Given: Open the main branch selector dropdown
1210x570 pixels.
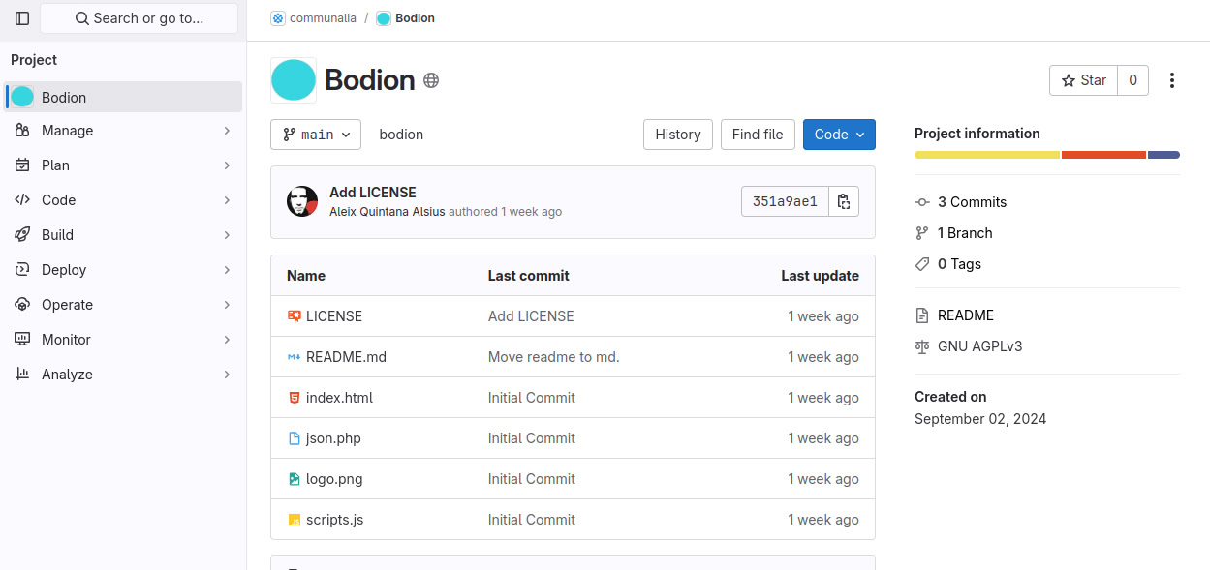Looking at the screenshot, I should [316, 135].
